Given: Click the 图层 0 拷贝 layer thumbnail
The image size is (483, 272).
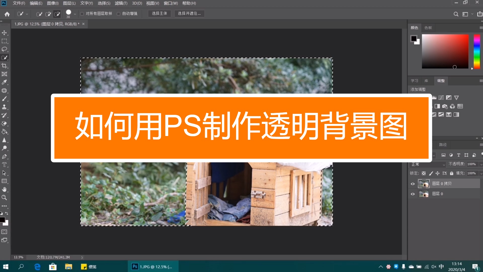Looking at the screenshot, I should coord(424,184).
